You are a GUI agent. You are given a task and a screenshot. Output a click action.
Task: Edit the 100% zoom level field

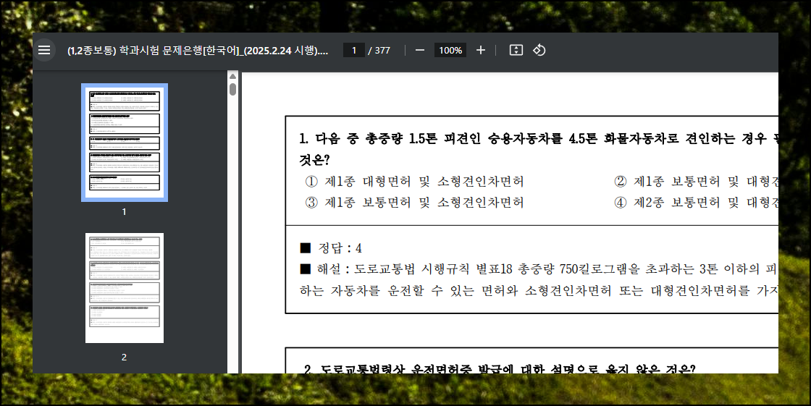[450, 50]
